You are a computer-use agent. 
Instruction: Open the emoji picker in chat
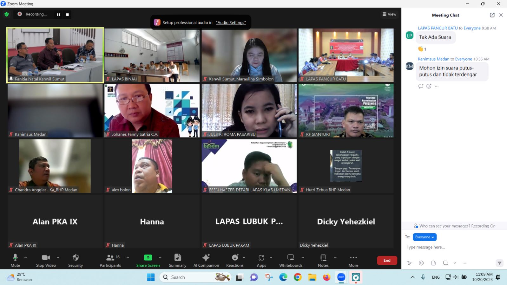click(x=421, y=263)
